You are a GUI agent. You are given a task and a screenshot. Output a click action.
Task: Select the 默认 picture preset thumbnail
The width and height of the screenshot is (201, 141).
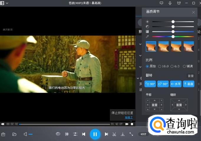coord(151,46)
